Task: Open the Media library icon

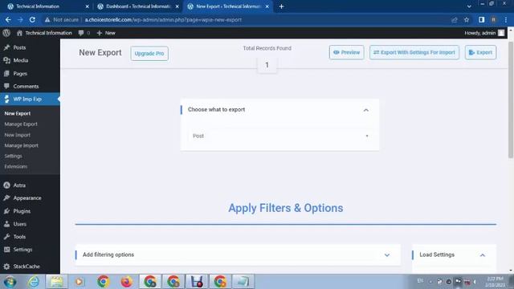Action: (x=6, y=60)
